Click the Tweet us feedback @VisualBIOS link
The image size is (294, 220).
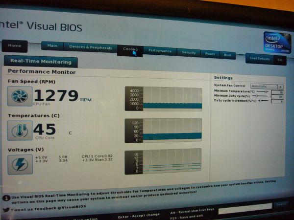(49, 208)
